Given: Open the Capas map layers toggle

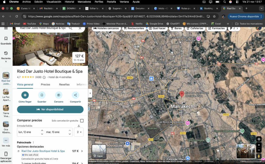Looking at the screenshot, I should [x=99, y=151].
